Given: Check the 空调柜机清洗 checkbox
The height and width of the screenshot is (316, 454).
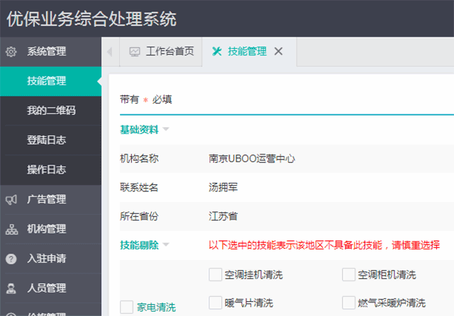Looking at the screenshot, I should (x=348, y=274).
